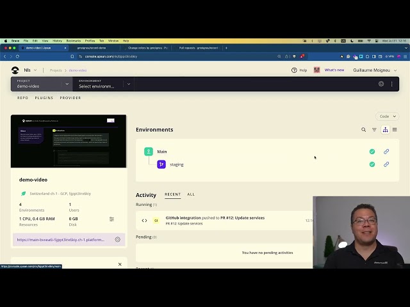Click the staging branch icon
Screen dimensions: 410x307
tap(161, 164)
